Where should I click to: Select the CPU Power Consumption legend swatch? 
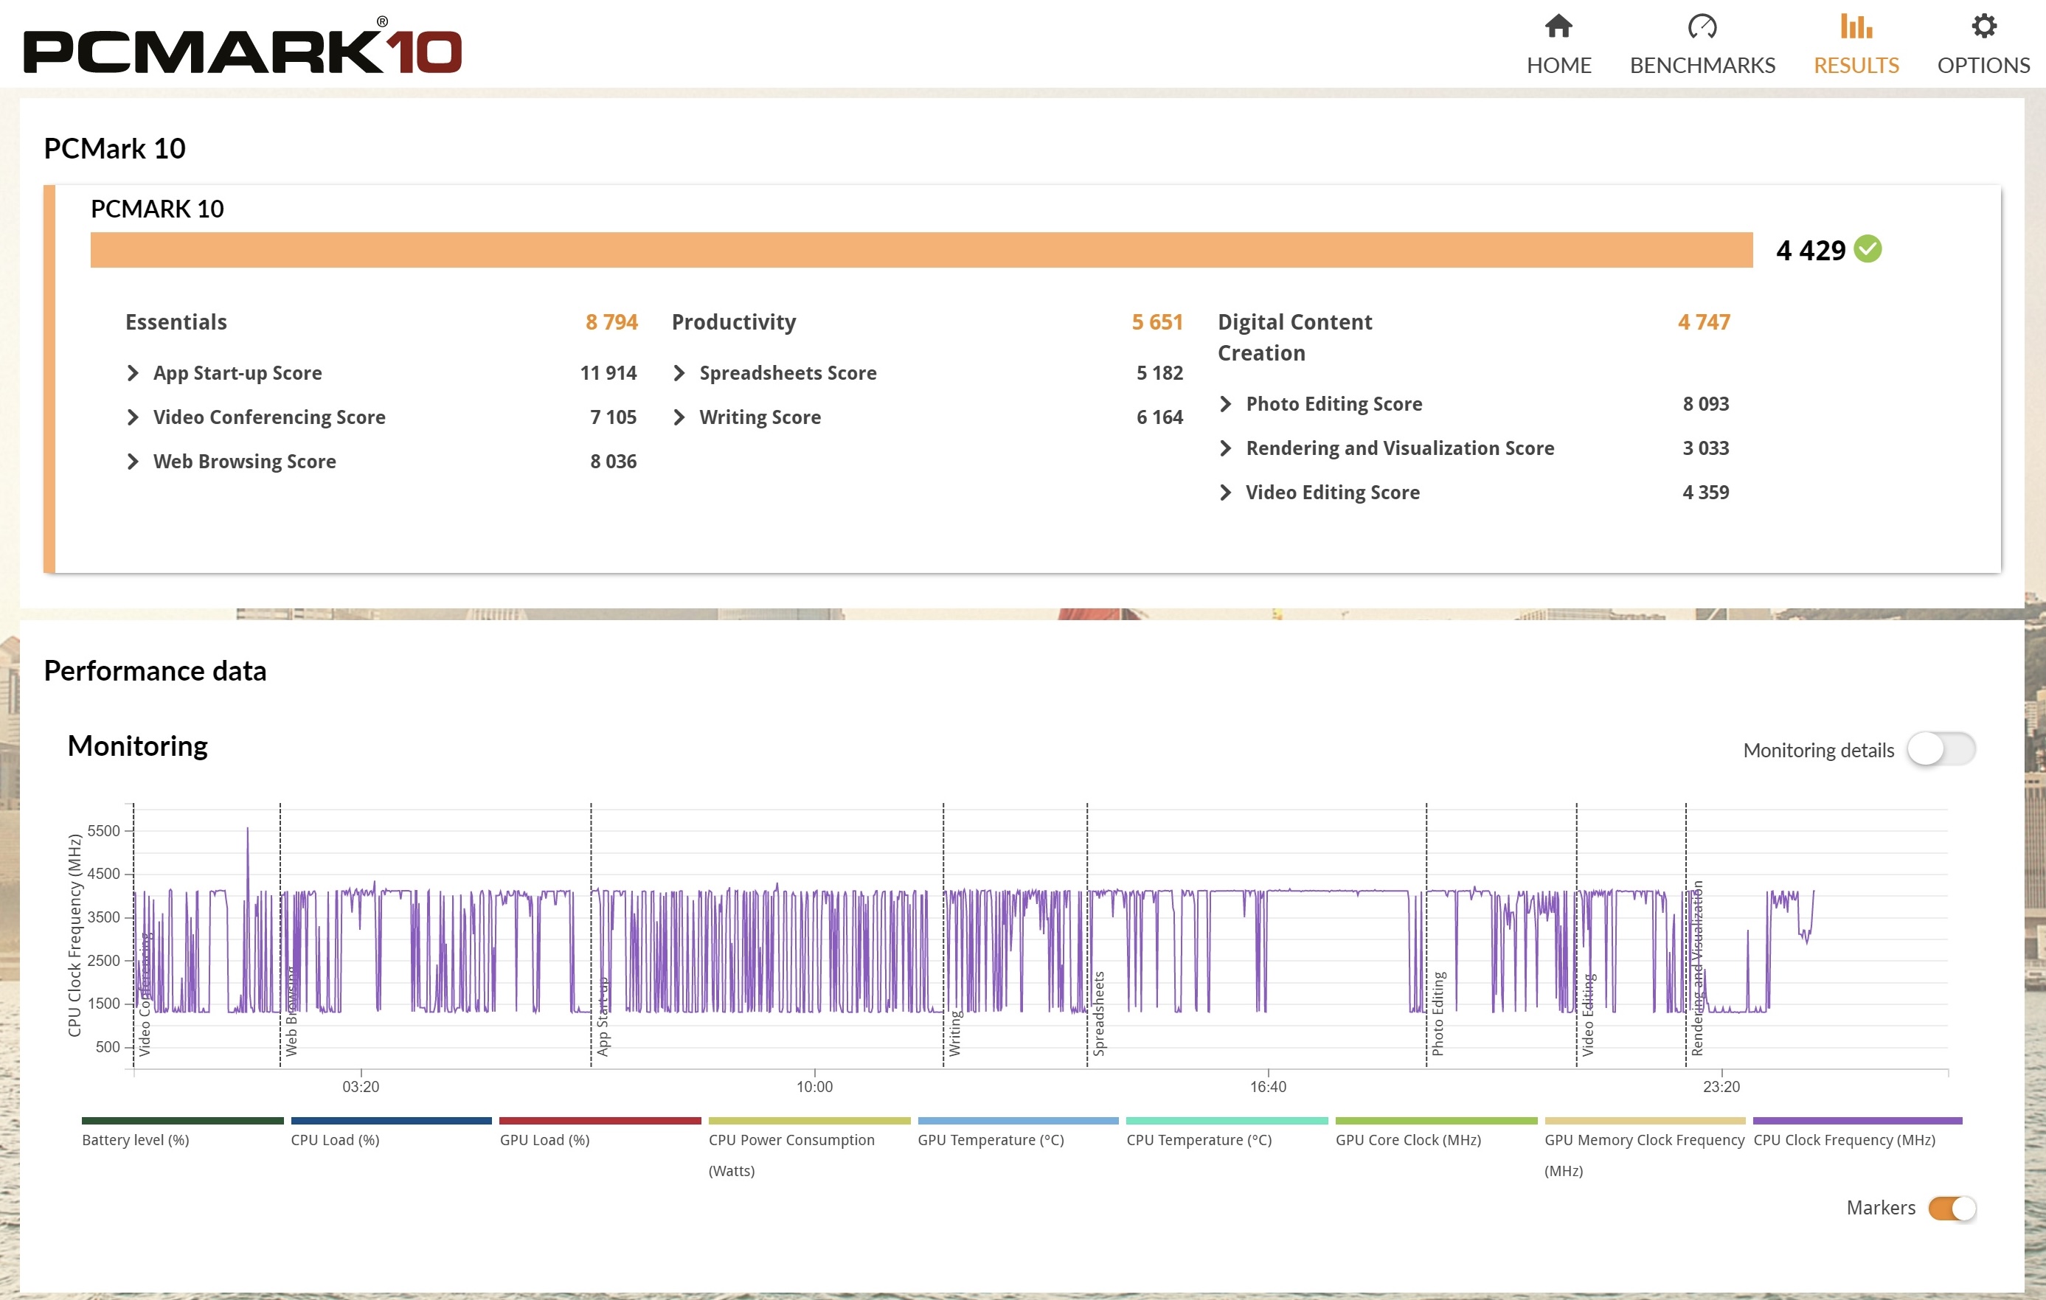point(809,1121)
